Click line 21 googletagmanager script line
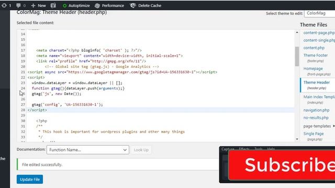The image size is (335, 188). pyautogui.click(x=122, y=72)
